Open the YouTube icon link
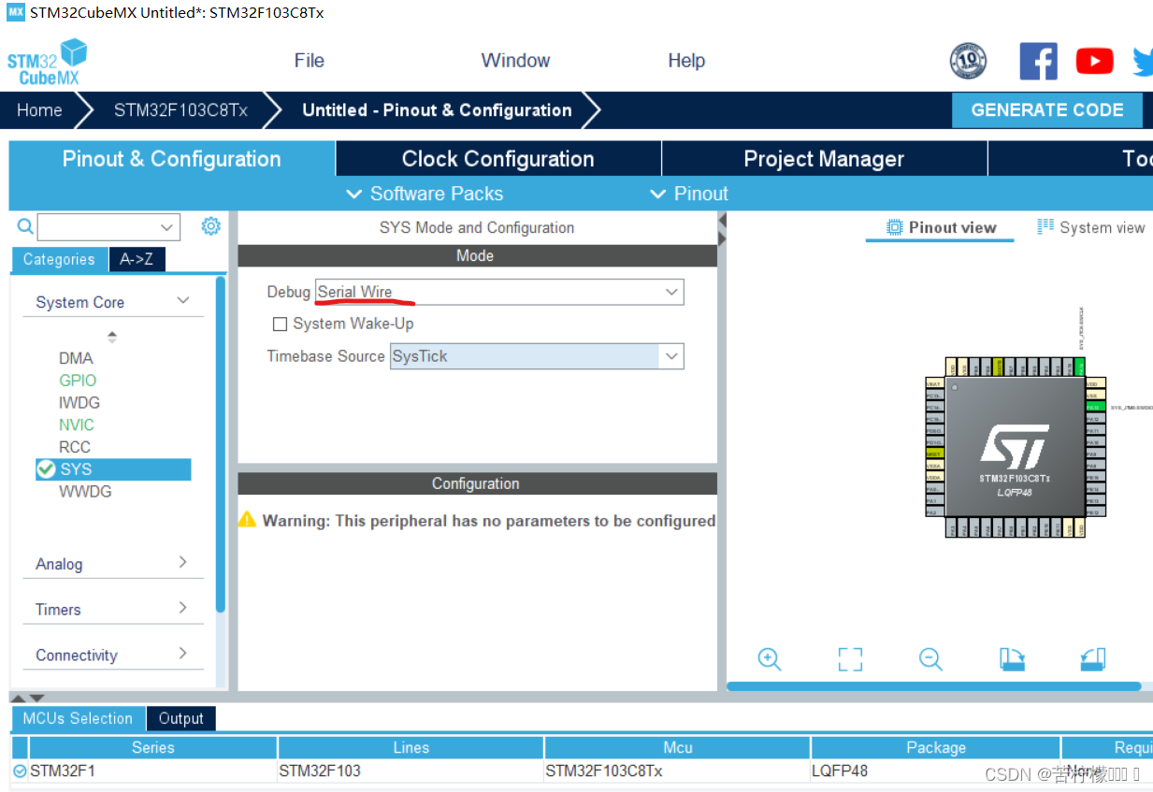Viewport: 1153px width, 792px height. (1094, 62)
